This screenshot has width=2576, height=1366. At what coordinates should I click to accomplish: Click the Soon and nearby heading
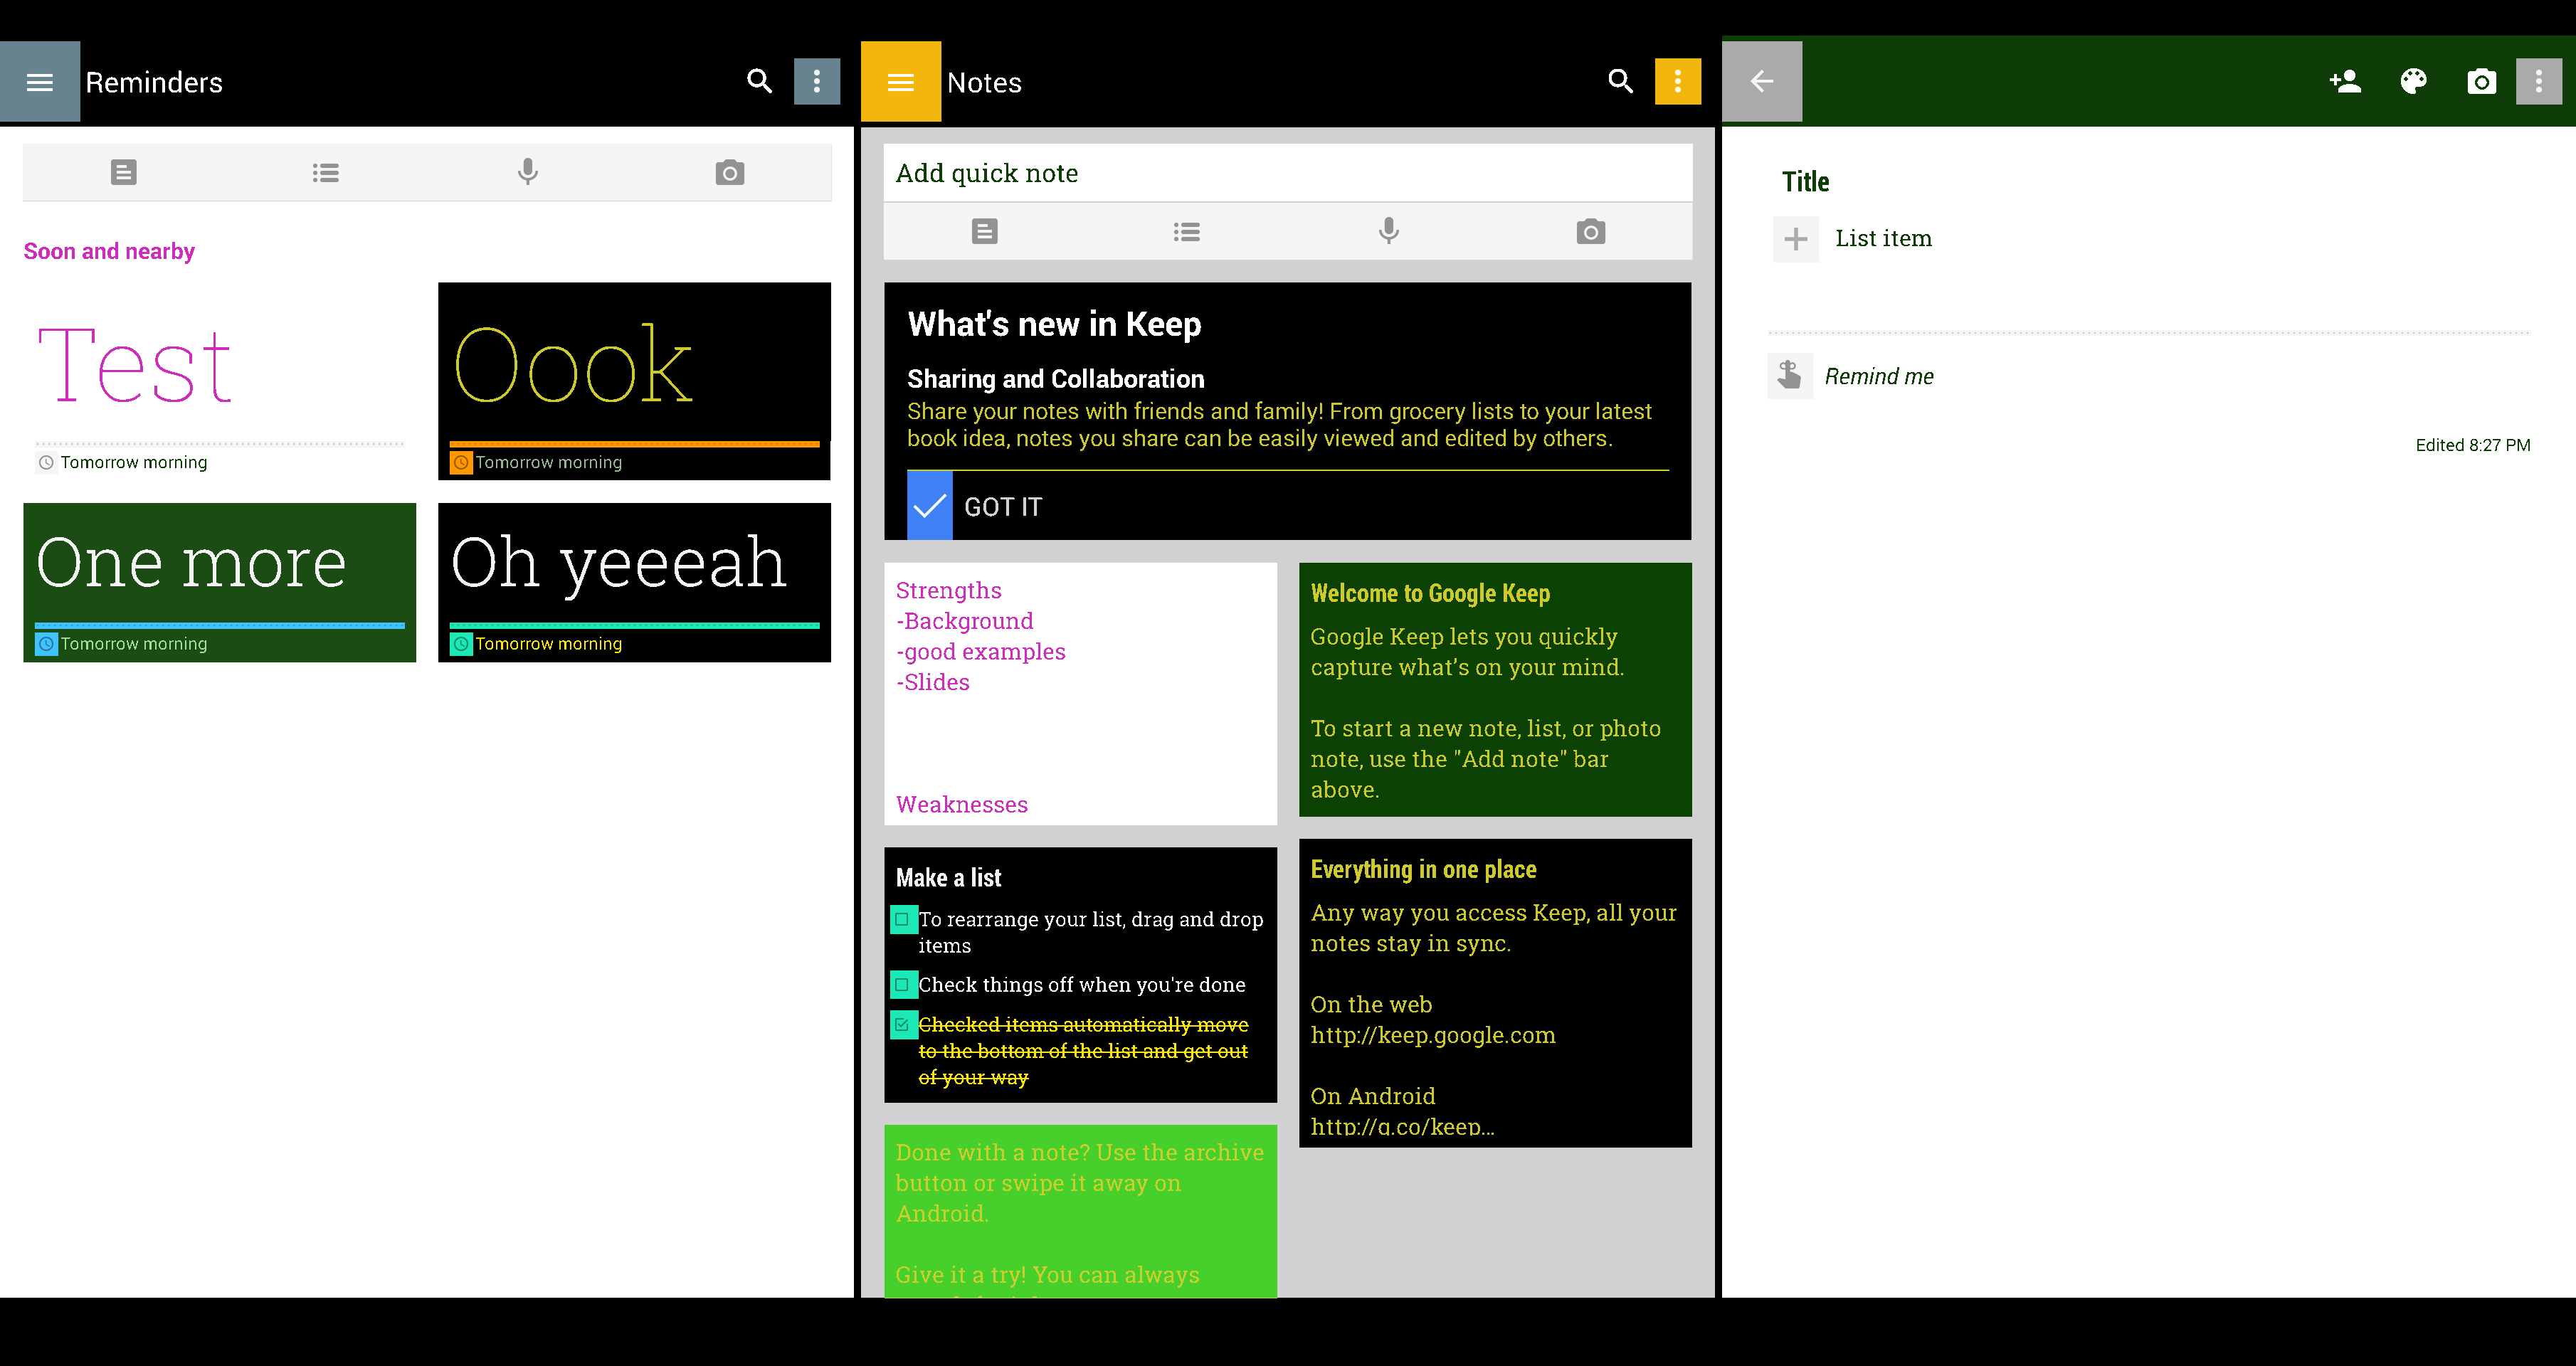click(109, 251)
